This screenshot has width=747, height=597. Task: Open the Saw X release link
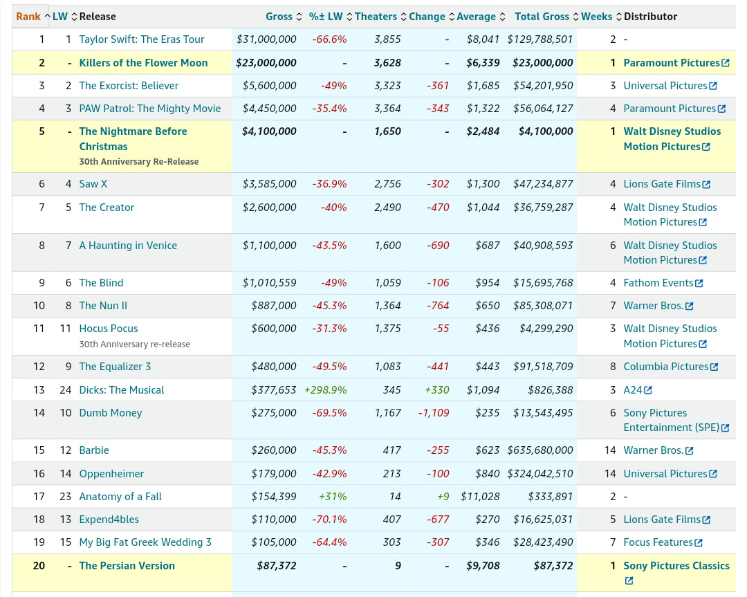93,184
